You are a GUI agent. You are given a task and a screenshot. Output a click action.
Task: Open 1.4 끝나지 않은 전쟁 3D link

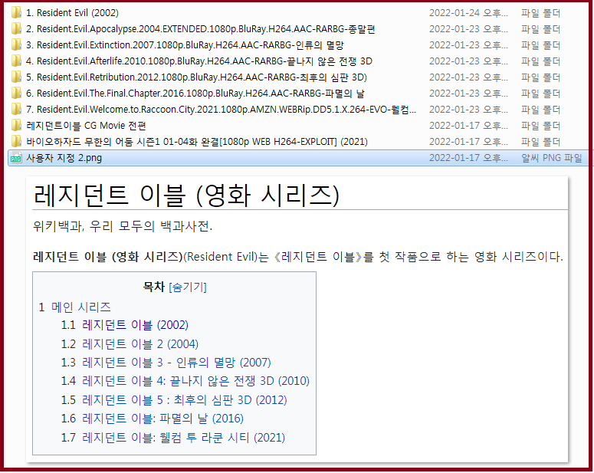[x=196, y=381]
